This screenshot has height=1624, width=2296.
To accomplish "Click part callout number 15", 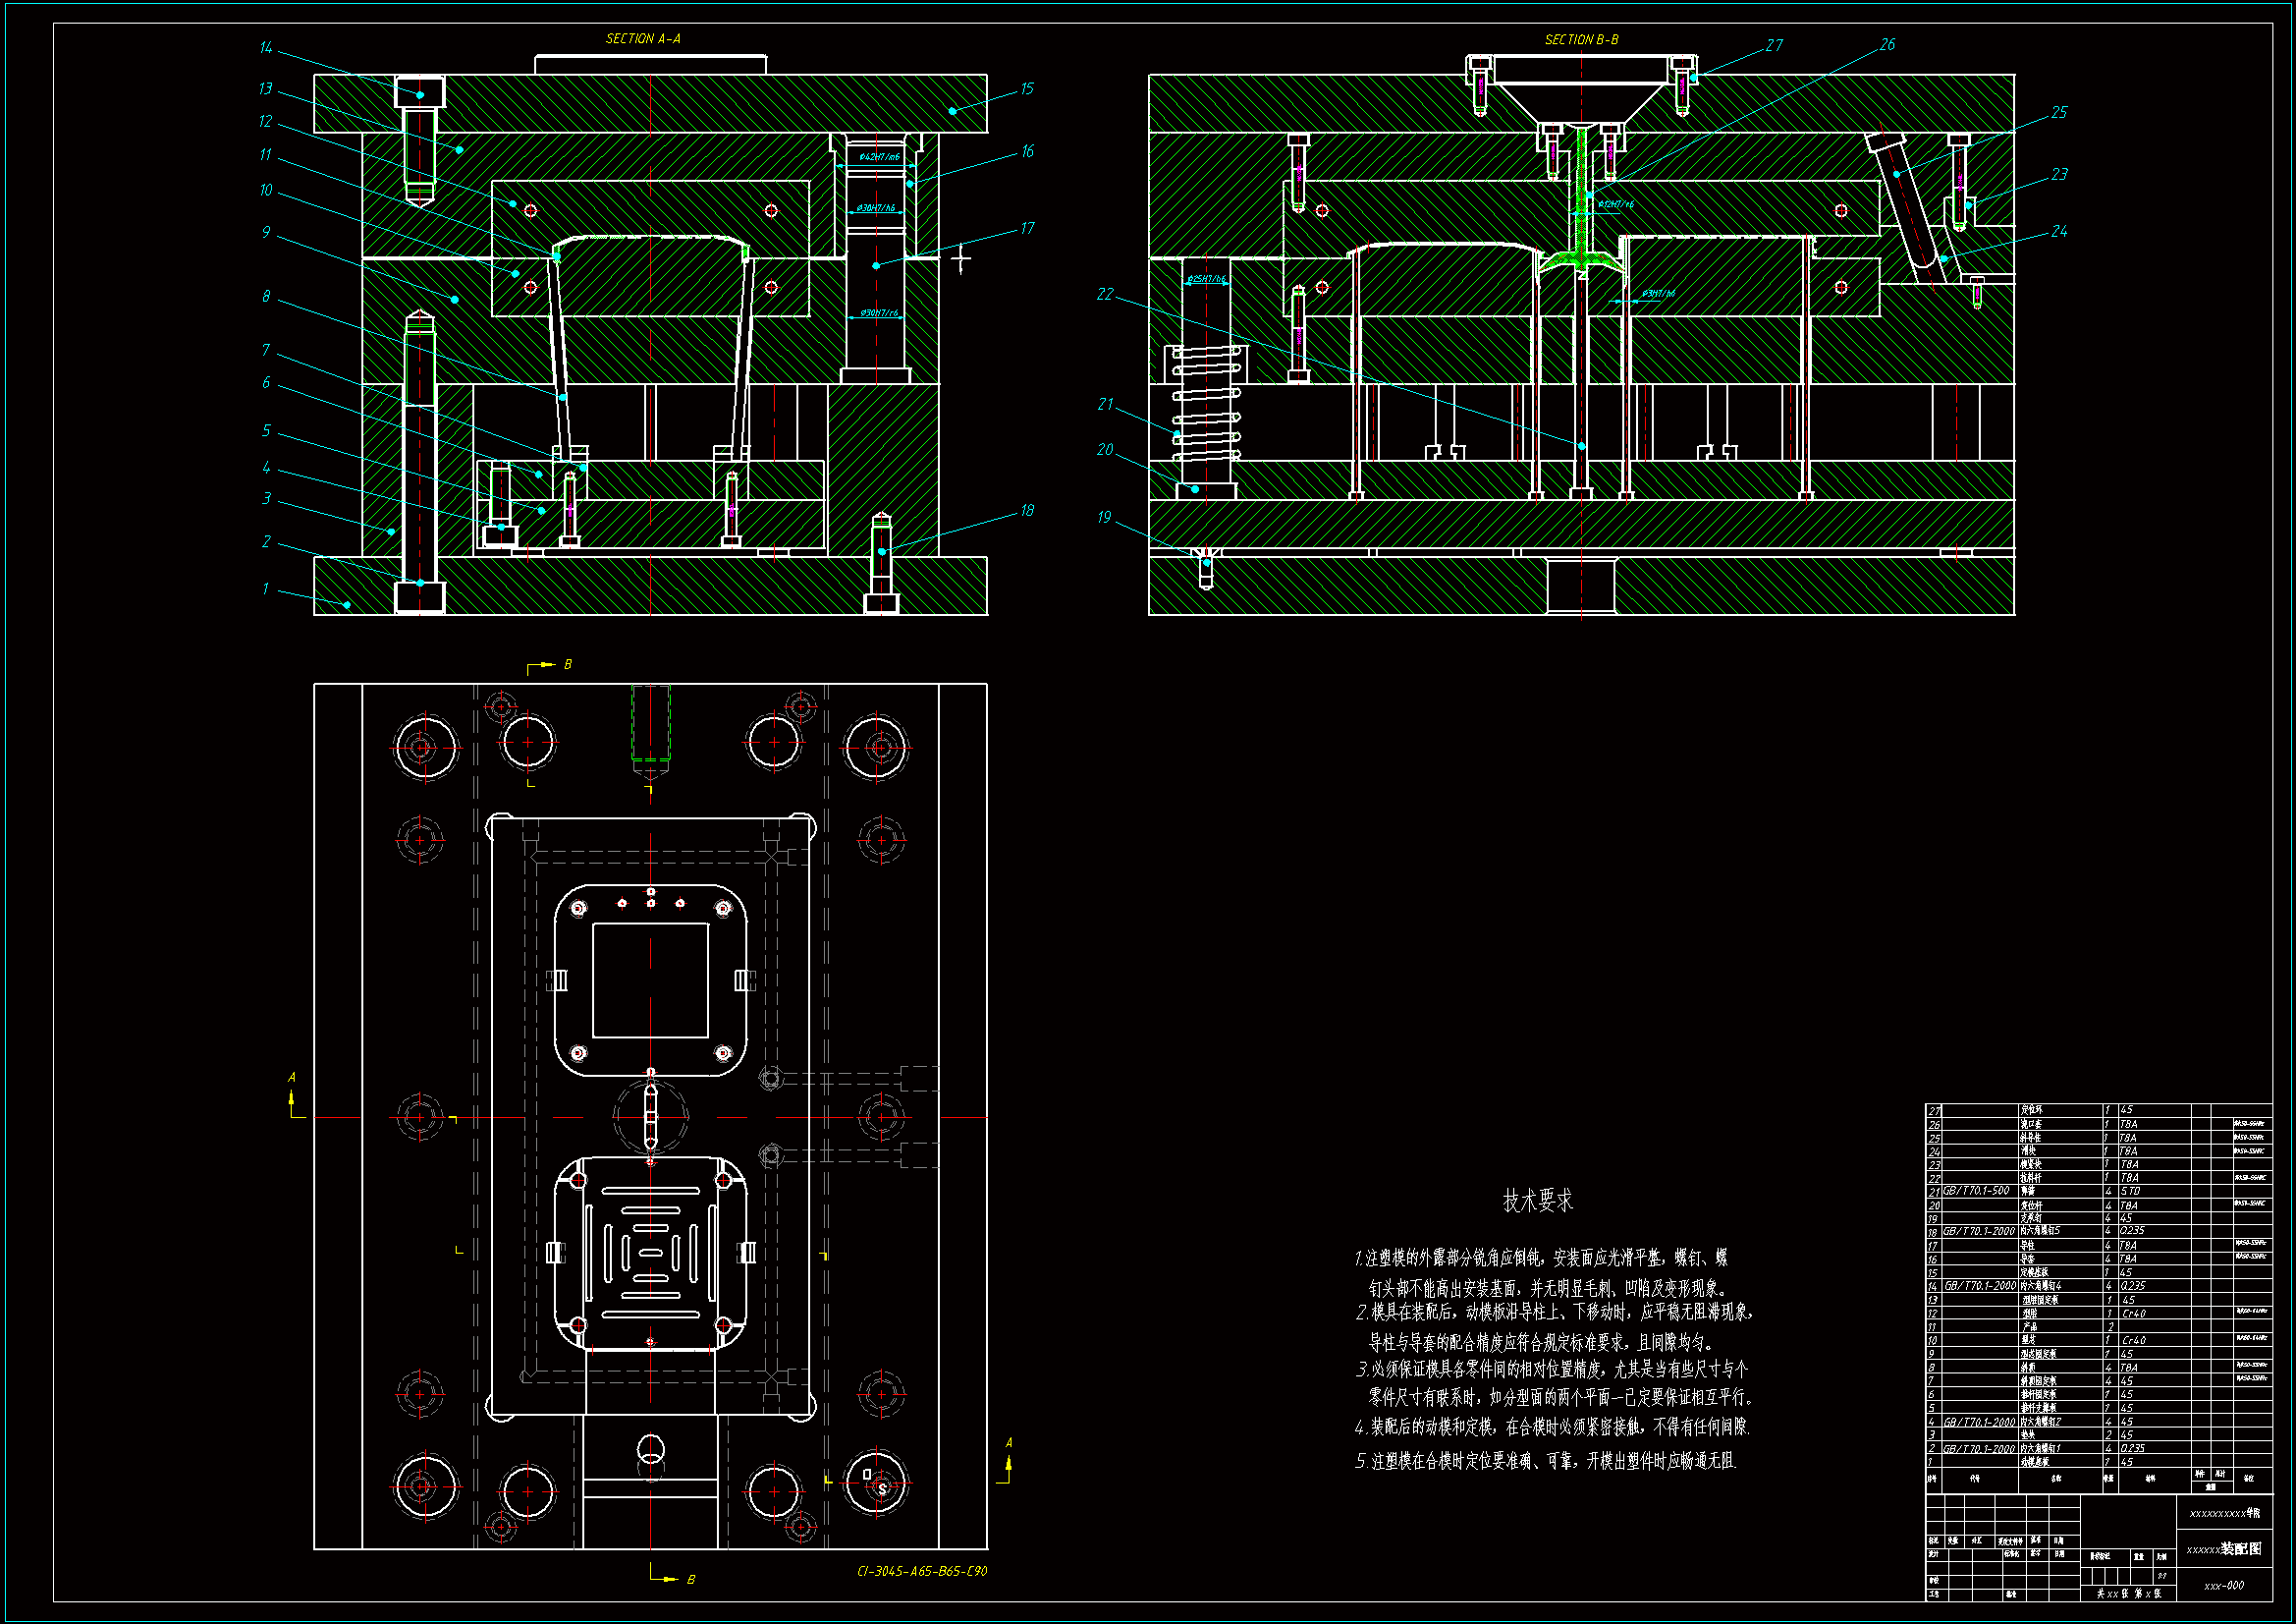I will [x=1027, y=89].
